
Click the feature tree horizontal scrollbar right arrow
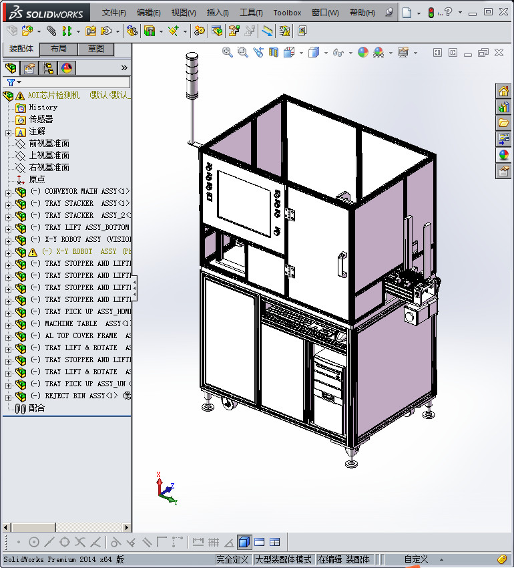(126, 527)
